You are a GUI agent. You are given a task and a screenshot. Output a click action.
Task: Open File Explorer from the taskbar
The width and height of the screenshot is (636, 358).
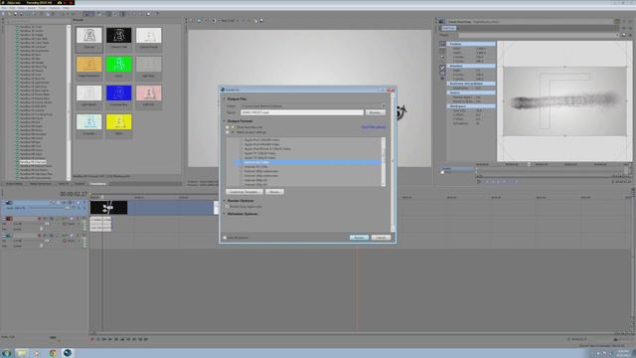coord(22,353)
